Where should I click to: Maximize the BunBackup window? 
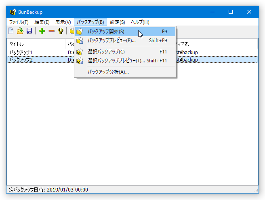[x=231, y=12]
